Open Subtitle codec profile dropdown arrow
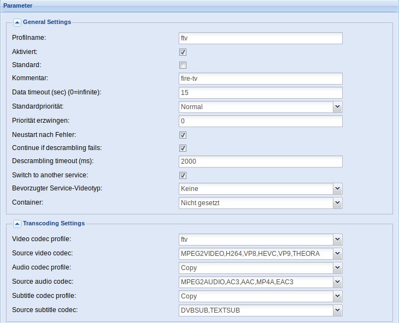 pyautogui.click(x=337, y=296)
